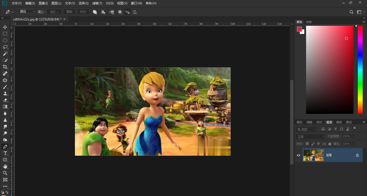Switch to the Hand tool

pyautogui.click(x=5, y=166)
